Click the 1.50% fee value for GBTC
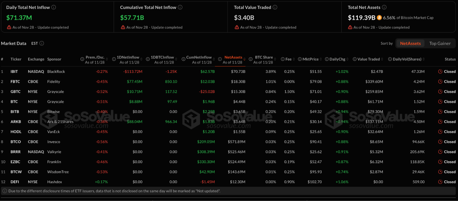The image size is (458, 201). (x=290, y=92)
